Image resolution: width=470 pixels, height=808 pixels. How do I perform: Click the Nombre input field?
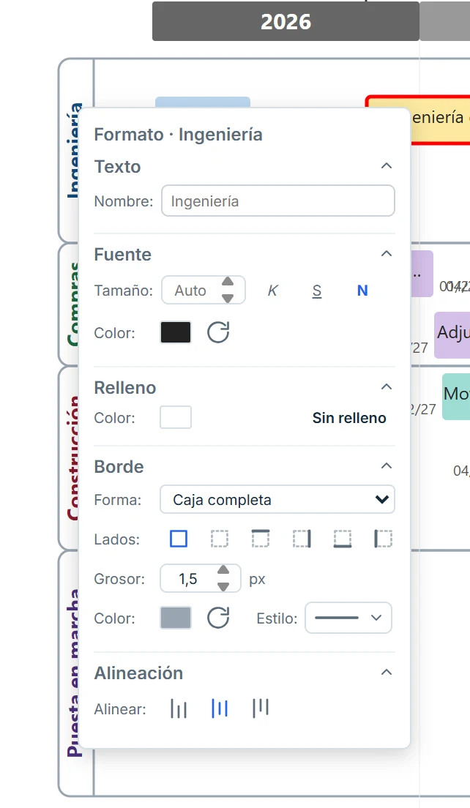pyautogui.click(x=278, y=201)
